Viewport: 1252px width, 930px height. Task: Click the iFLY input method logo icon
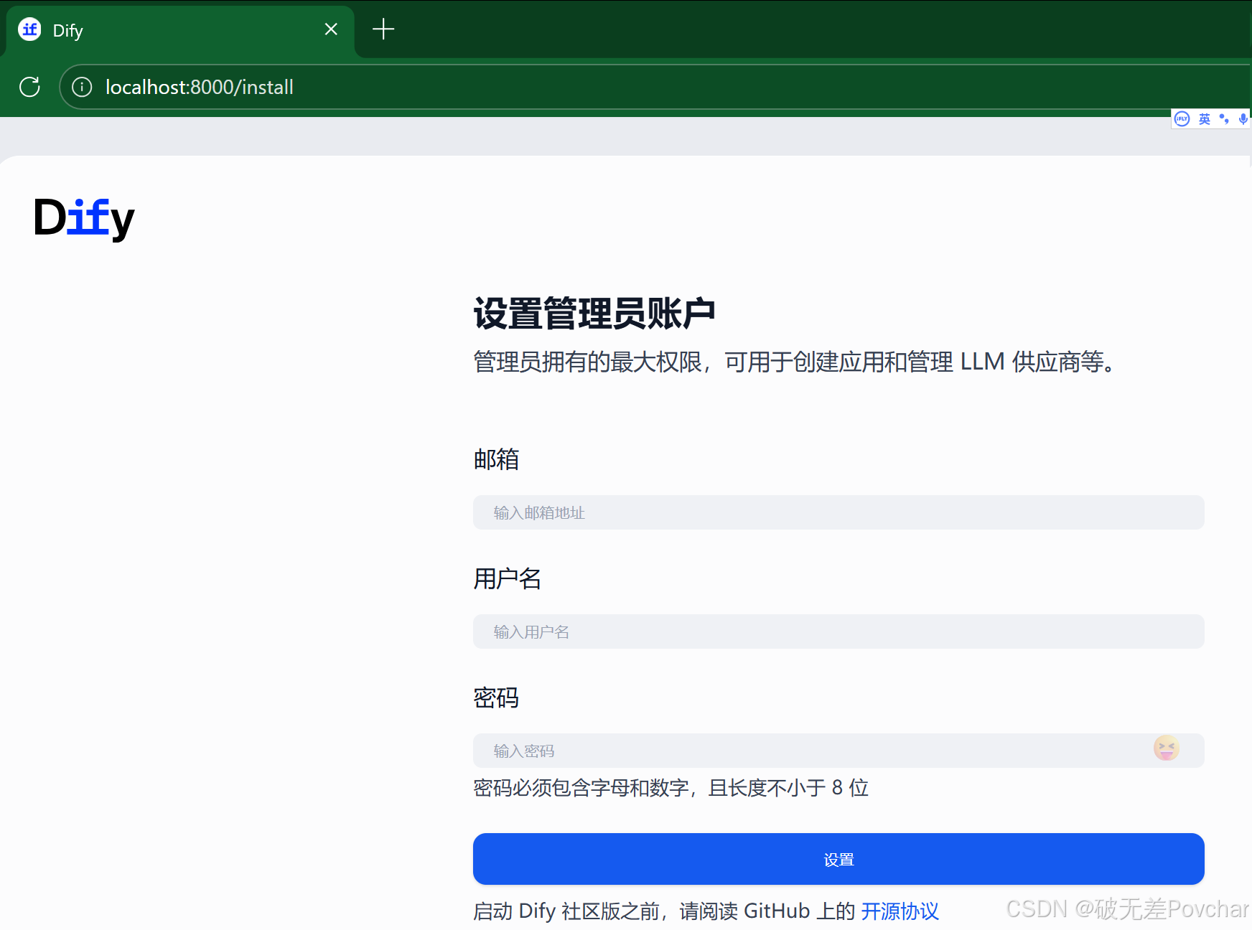1182,119
